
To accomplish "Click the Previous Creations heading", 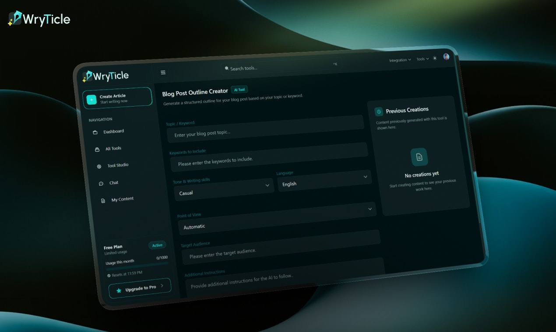I will point(407,110).
